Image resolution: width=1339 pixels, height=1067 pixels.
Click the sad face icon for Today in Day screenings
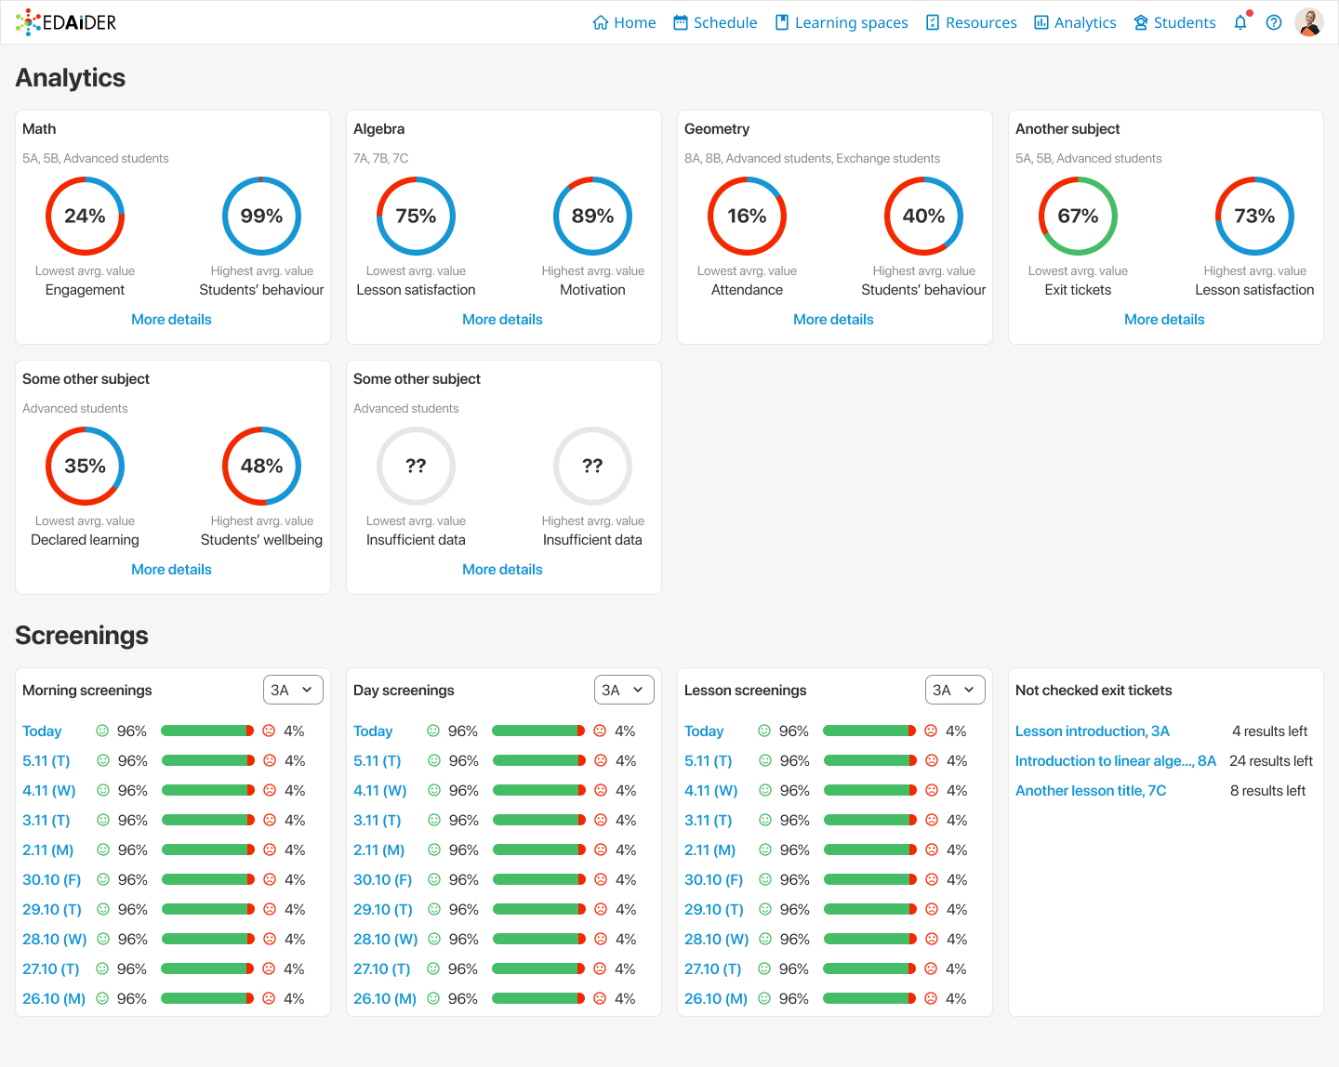tap(600, 731)
